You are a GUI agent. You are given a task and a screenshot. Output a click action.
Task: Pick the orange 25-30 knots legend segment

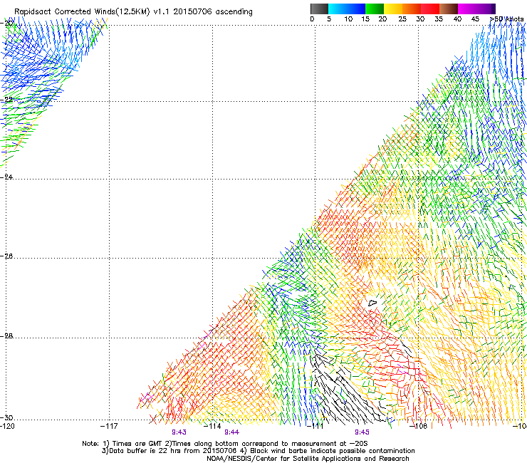(x=412, y=9)
